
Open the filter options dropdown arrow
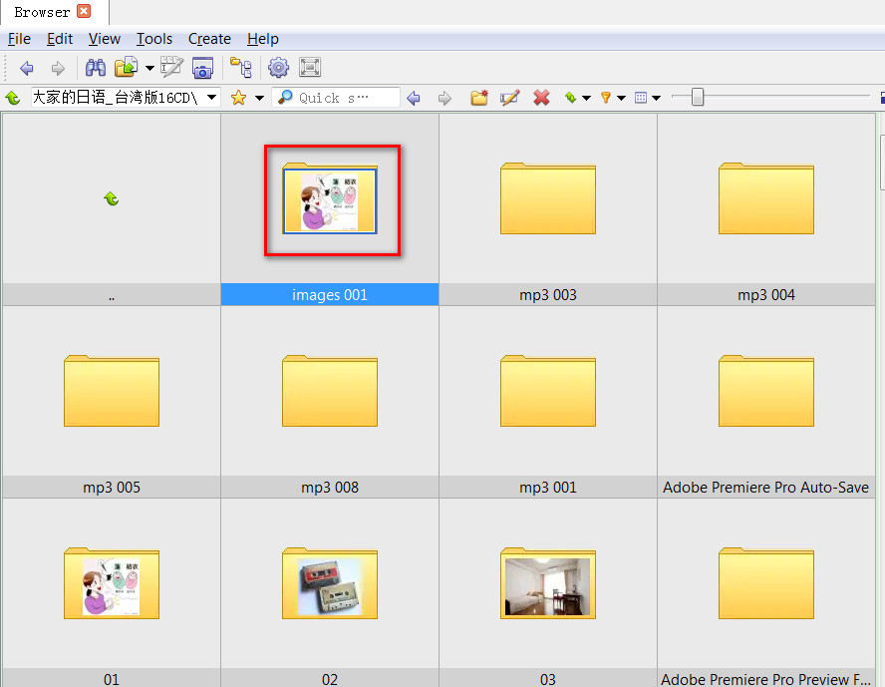tap(622, 99)
